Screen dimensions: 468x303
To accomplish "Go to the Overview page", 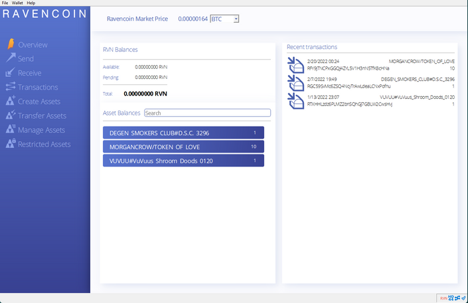I will click(x=33, y=44).
